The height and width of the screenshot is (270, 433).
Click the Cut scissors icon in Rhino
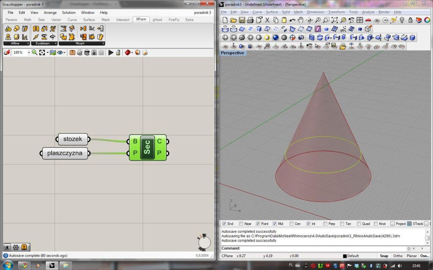(x=267, y=20)
